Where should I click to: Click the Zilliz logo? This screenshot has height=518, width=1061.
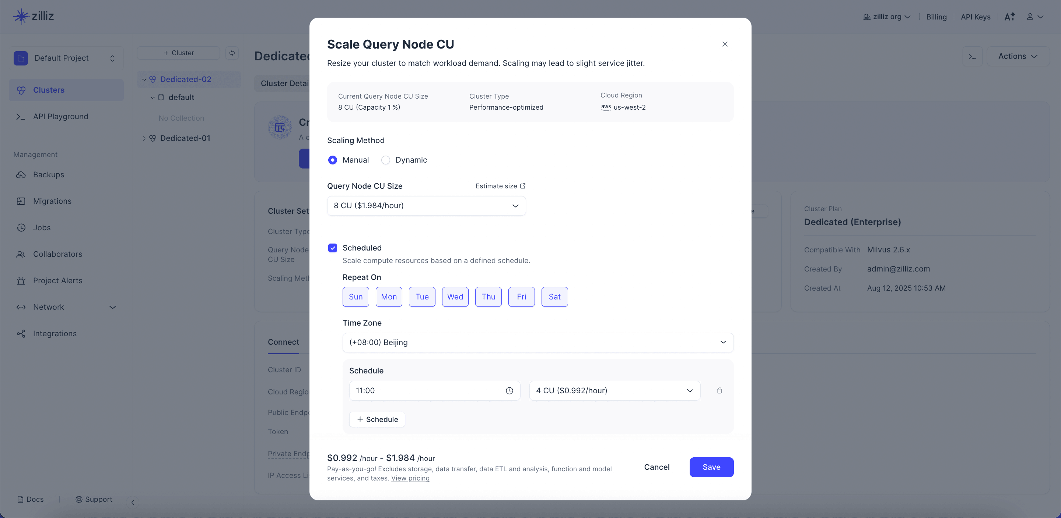point(34,16)
